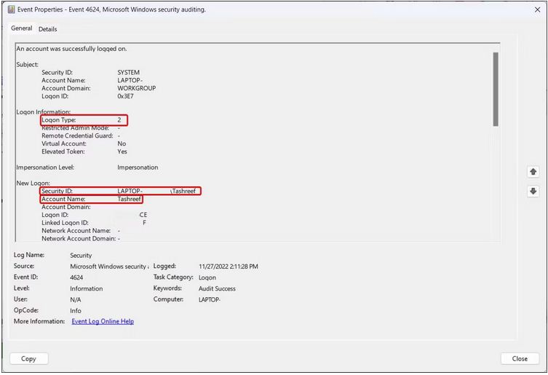Viewport: 548px width, 375px height.
Task: Click the Remote Credential Guard label
Action: pyautogui.click(x=77, y=135)
